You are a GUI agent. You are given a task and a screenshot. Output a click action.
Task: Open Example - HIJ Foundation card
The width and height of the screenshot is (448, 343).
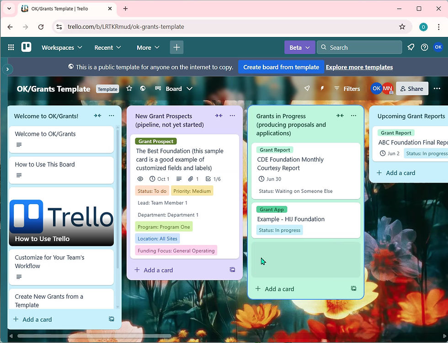pos(306,220)
